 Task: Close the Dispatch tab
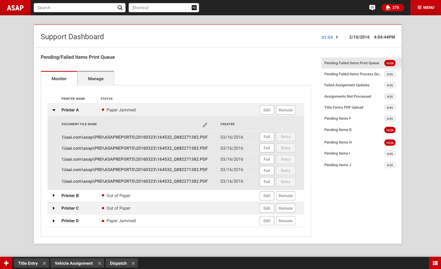tap(133, 263)
